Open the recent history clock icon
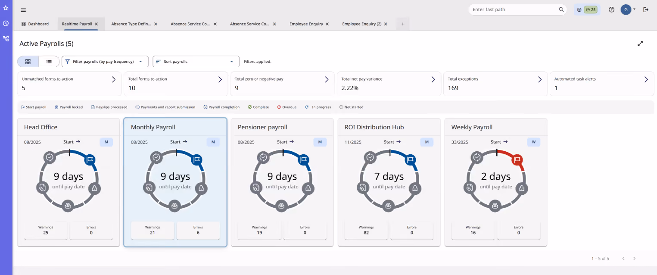Image resolution: width=657 pixels, height=275 pixels. 6,23
